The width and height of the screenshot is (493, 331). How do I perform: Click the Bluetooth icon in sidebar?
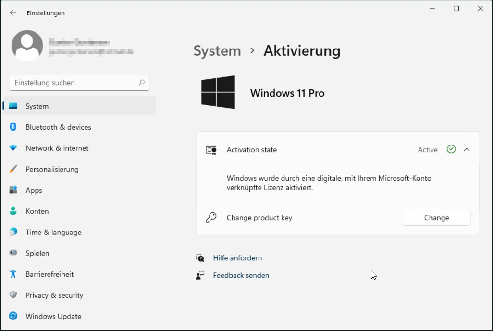pyautogui.click(x=13, y=127)
